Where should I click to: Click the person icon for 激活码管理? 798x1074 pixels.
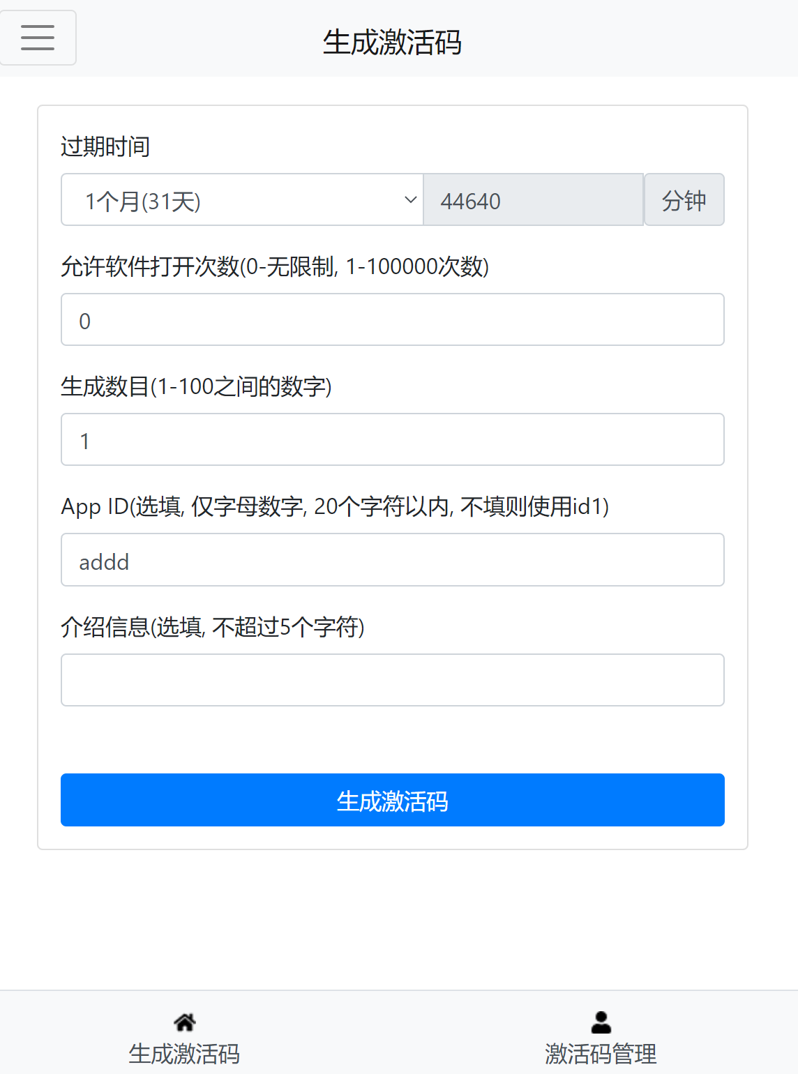tap(601, 1022)
